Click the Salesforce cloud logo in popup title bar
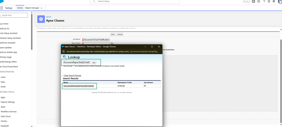The width and height of the screenshot is (282, 127). [x=63, y=47]
